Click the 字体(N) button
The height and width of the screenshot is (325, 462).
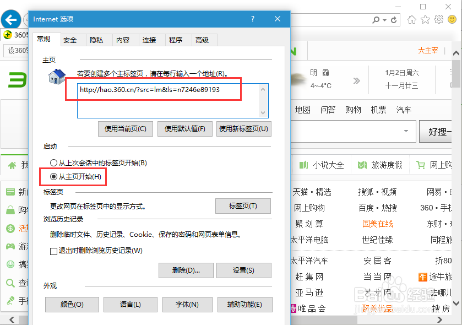click(x=187, y=305)
